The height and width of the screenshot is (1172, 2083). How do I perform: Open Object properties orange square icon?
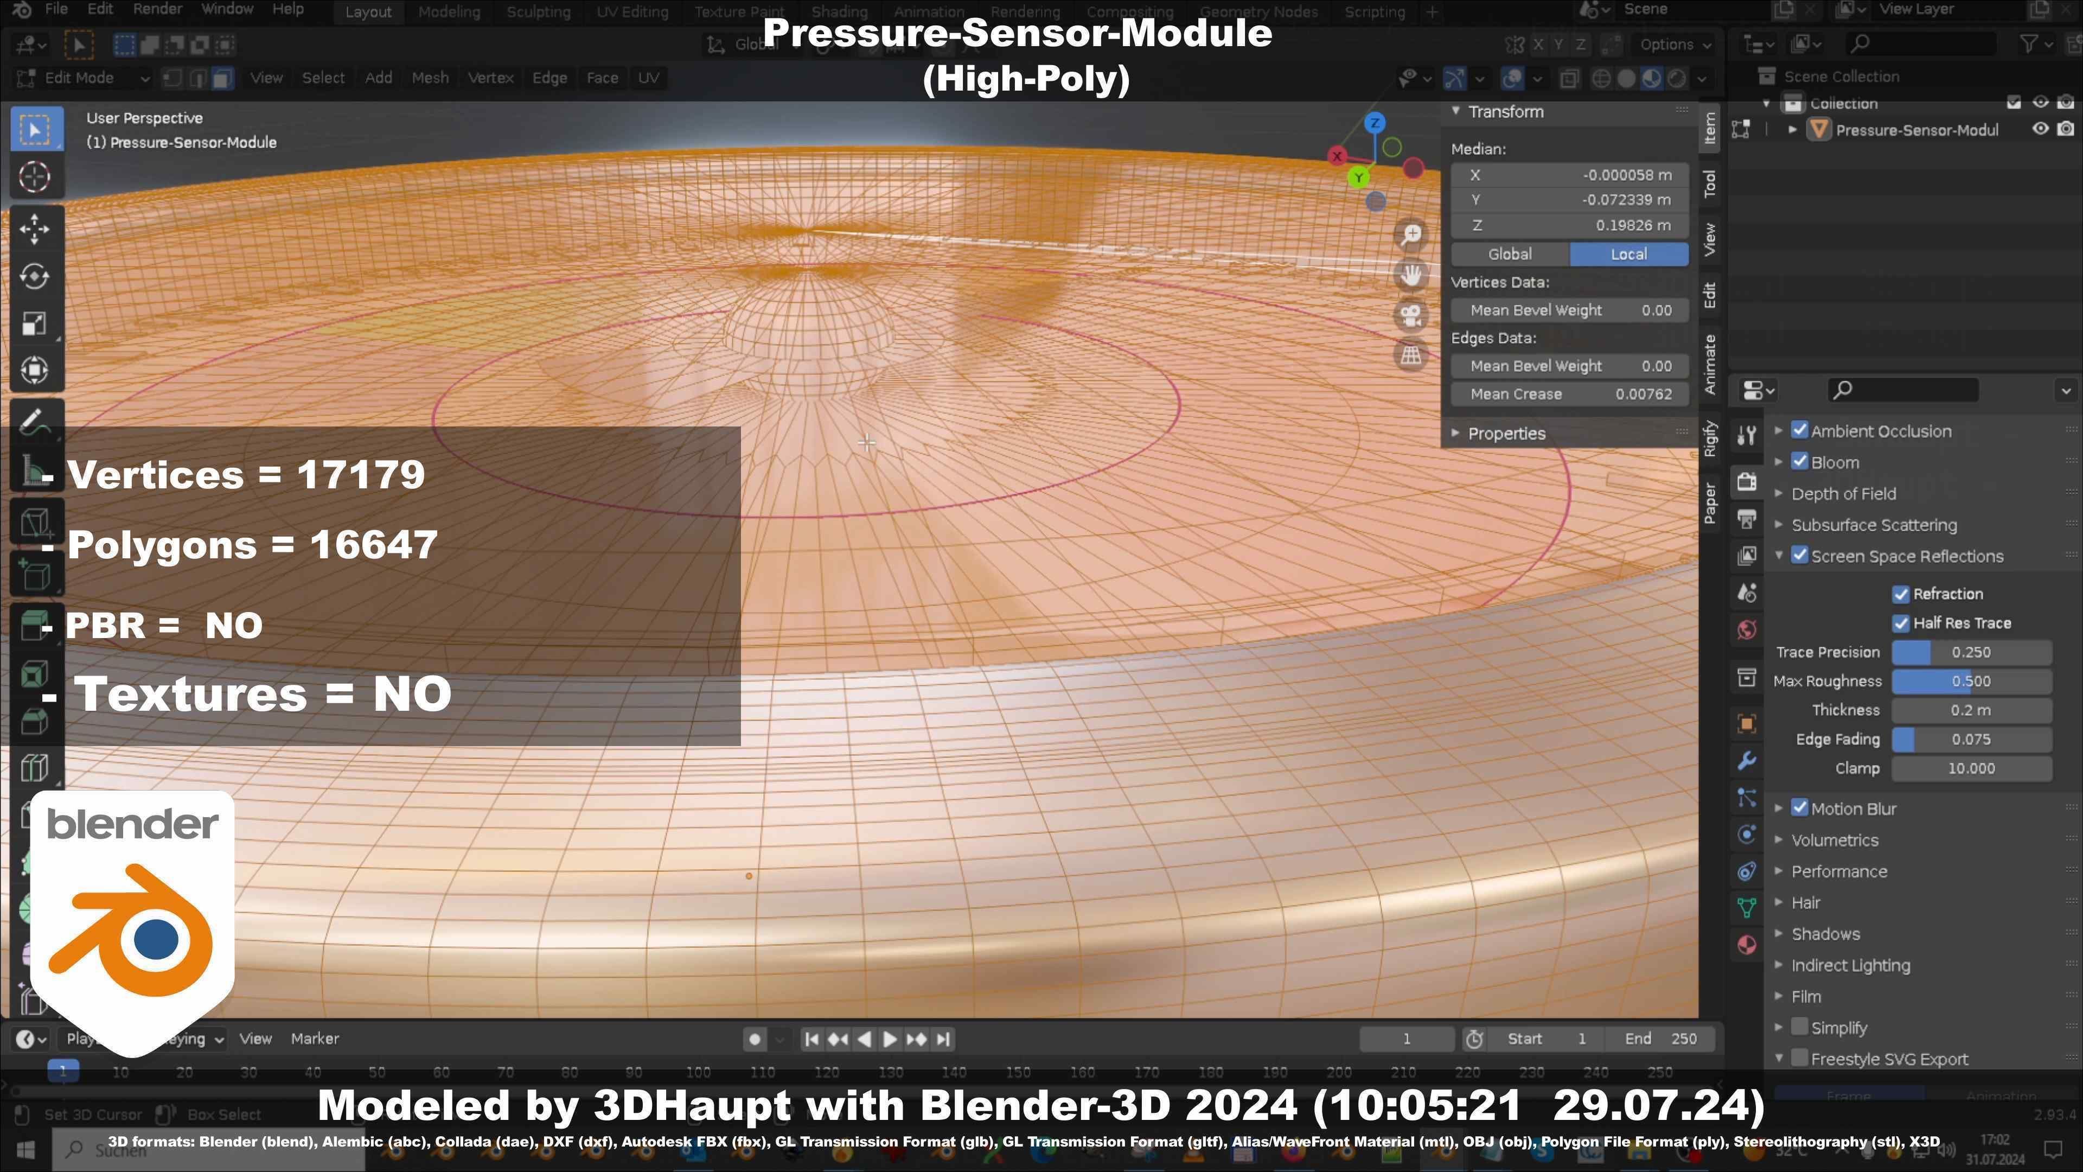pyautogui.click(x=1747, y=724)
